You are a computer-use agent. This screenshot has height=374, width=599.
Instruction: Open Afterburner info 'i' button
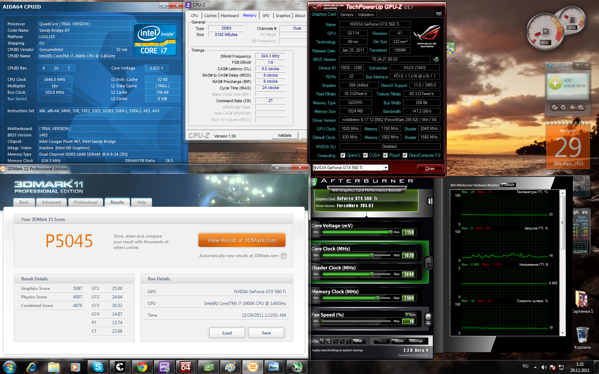pos(430,201)
